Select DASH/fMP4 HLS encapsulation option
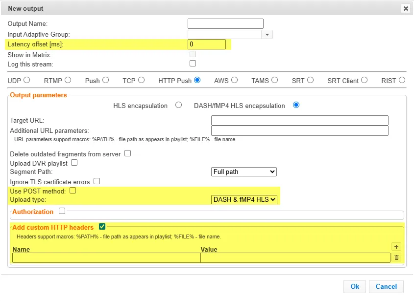The width and height of the screenshot is (414, 301). (x=296, y=105)
